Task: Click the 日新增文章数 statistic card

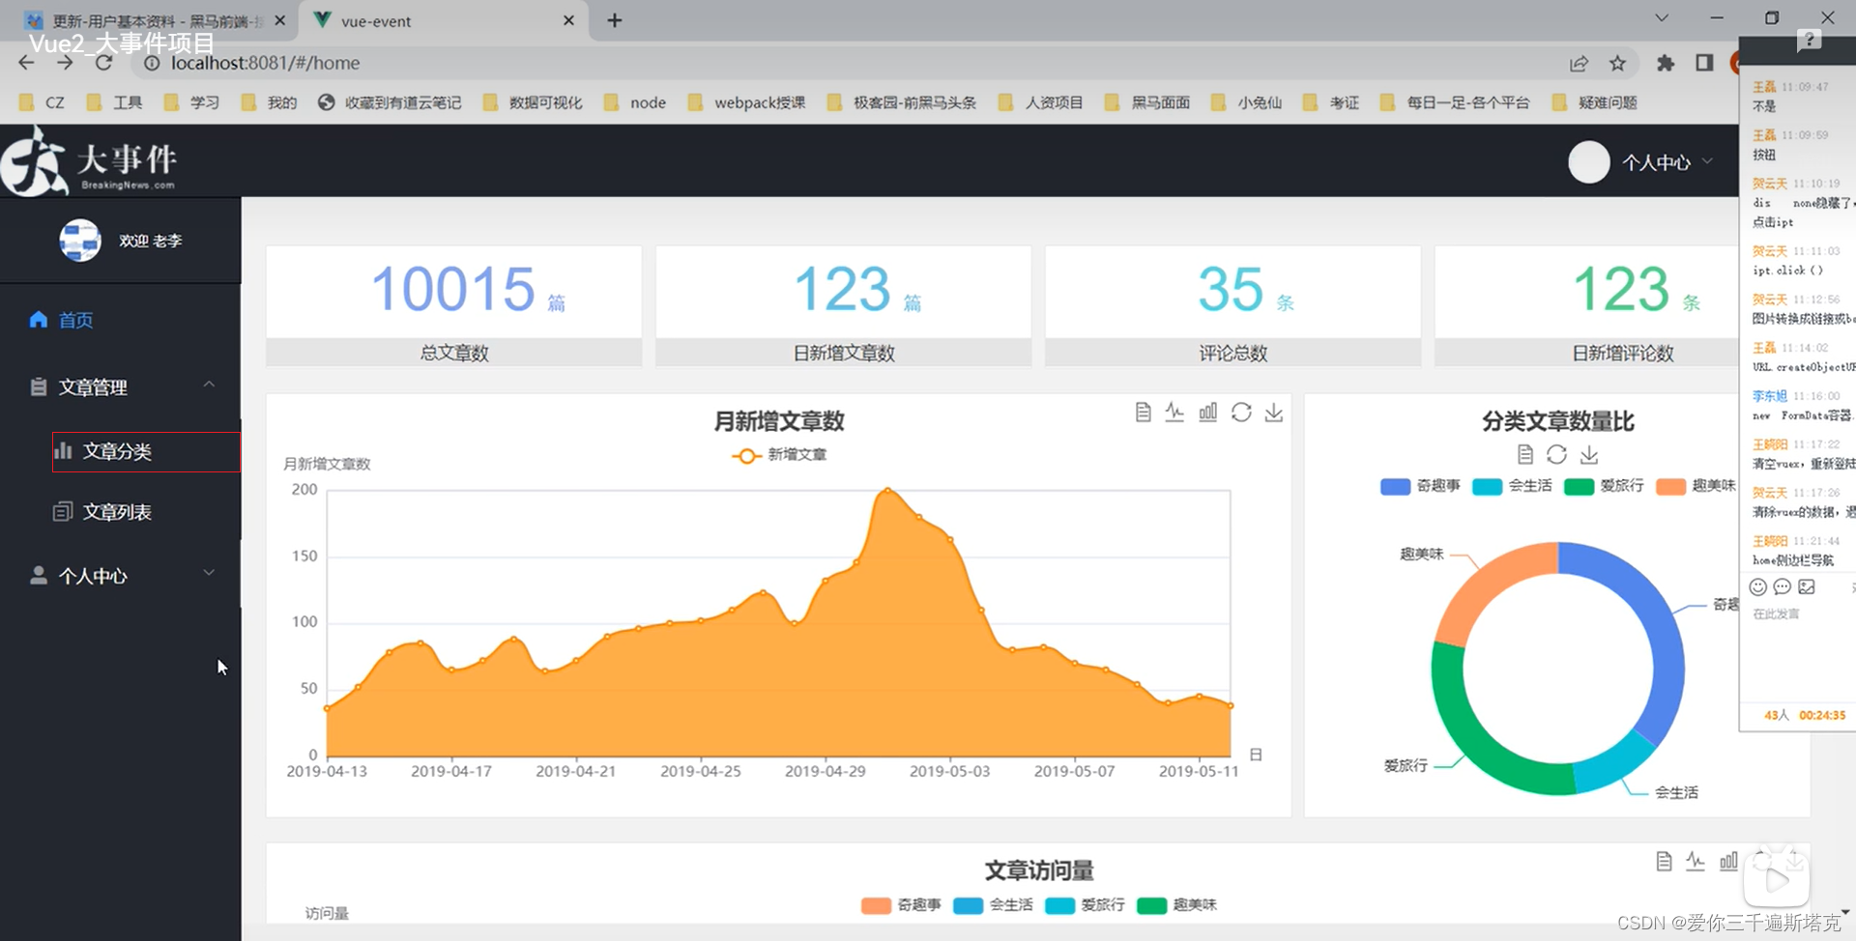Action: [843, 306]
